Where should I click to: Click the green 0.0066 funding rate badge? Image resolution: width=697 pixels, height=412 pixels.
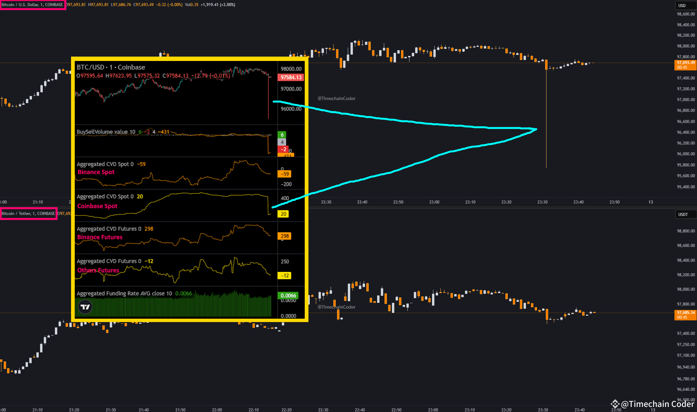(x=288, y=295)
